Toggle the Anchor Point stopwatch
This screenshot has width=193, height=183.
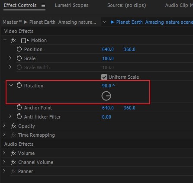pos(19,107)
